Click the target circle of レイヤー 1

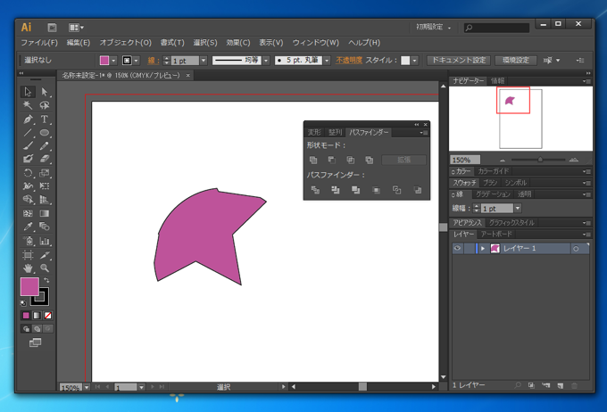[576, 249]
